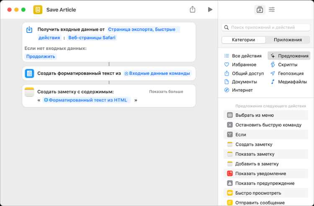Expand the note action with Показать больше
314x206 pixels.
[166, 92]
